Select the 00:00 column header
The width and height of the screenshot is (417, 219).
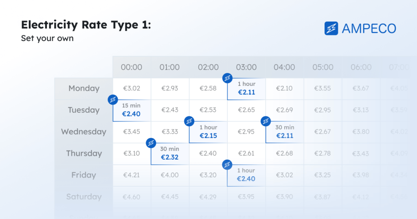[132, 67]
